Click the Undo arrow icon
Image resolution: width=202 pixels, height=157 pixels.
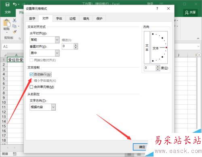[x=15, y=4]
